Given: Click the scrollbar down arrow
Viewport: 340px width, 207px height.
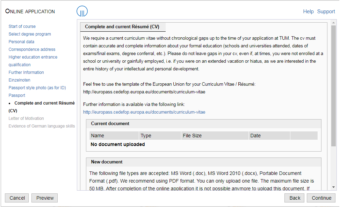Looking at the screenshot, I should [333, 187].
